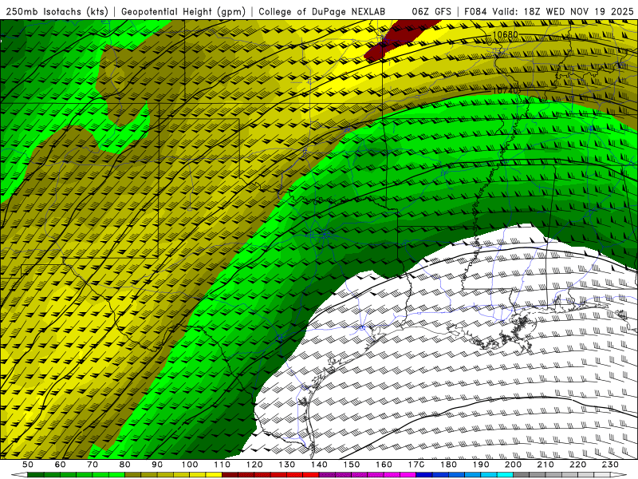Click the 230 value on the color scale
638x479 pixels.
[x=610, y=465]
